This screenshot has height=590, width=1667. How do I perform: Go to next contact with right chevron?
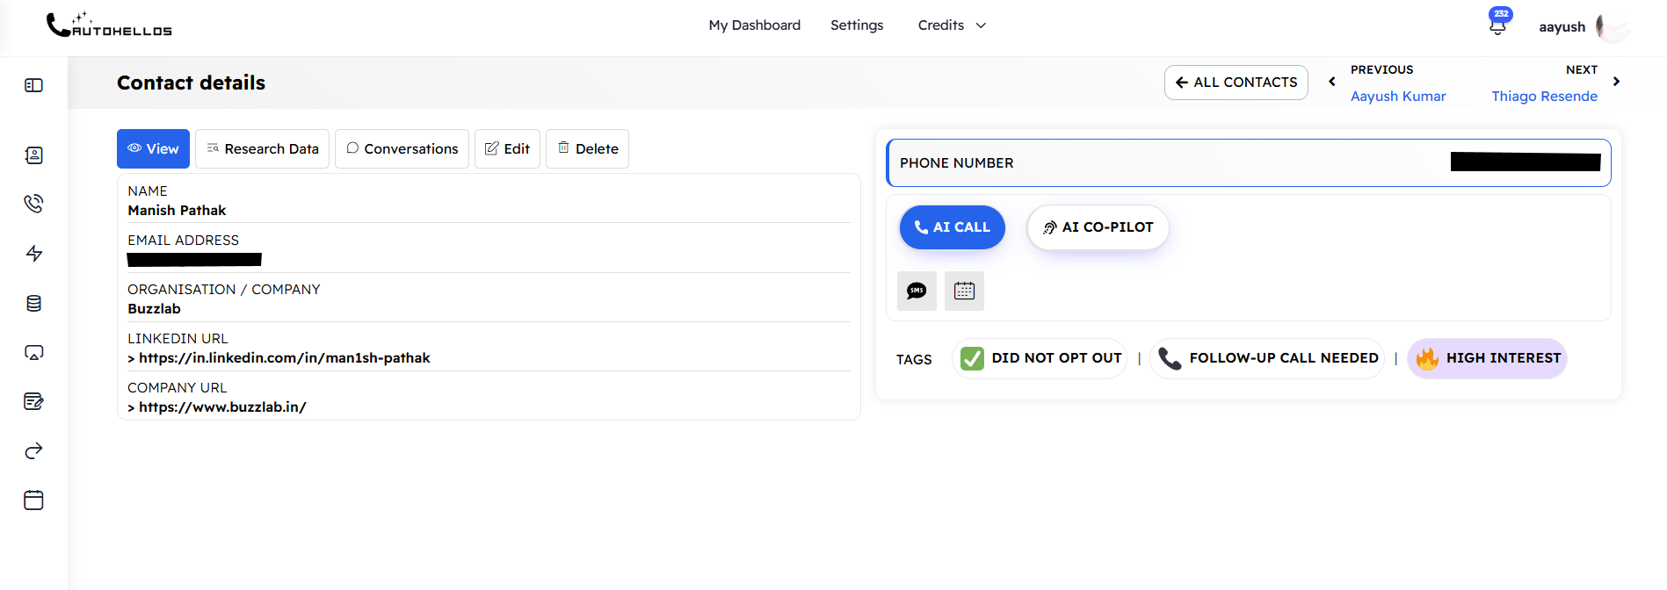pos(1616,82)
